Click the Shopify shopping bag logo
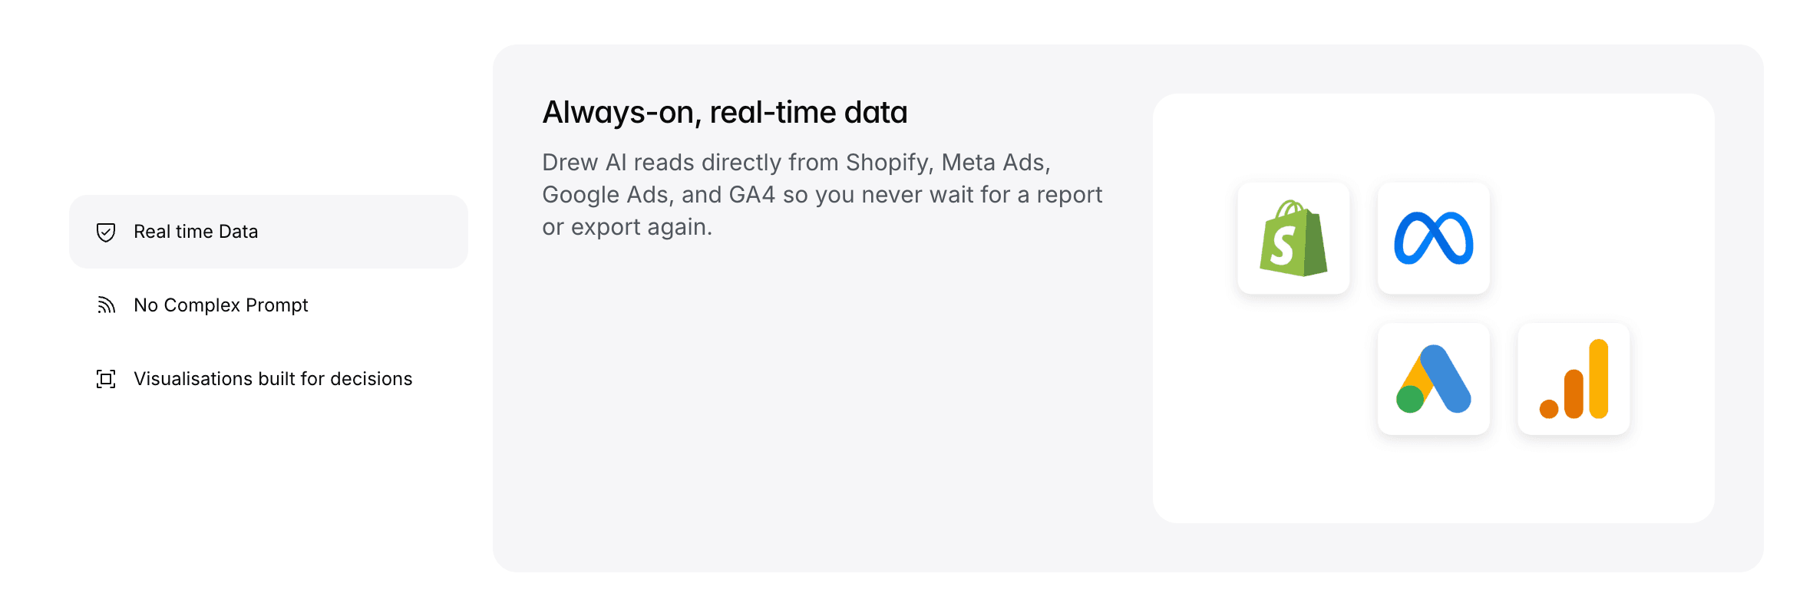Screen dimensions: 1813x603 click(1293, 239)
